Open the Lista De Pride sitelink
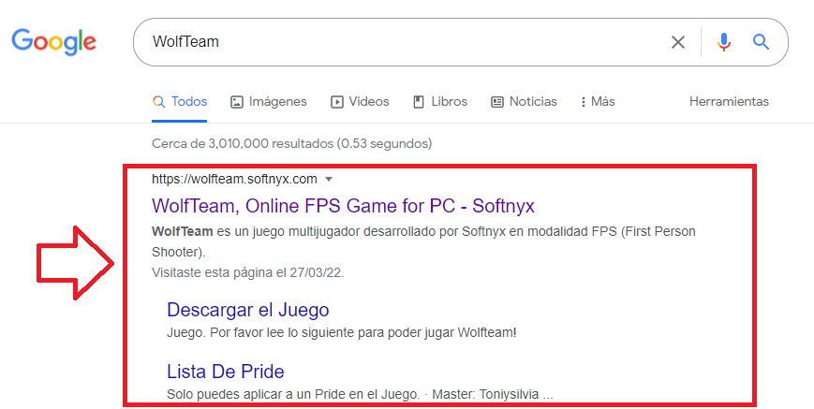The height and width of the screenshot is (409, 814). [226, 372]
